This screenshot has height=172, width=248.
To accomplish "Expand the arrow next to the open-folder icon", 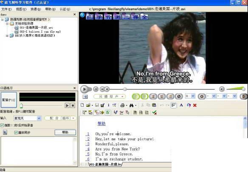I will pos(92,105).
